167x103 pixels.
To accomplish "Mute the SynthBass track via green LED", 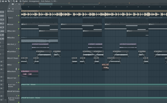I will point(19,56).
